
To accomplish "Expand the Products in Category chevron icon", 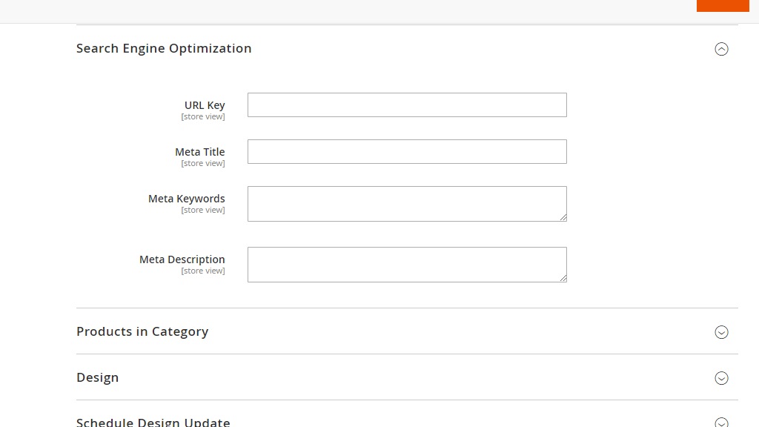I will (721, 332).
